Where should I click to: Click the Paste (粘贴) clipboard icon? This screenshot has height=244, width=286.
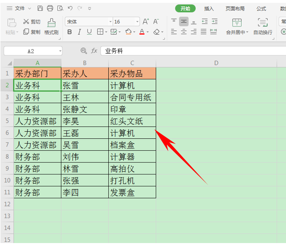pyautogui.click(x=12, y=23)
